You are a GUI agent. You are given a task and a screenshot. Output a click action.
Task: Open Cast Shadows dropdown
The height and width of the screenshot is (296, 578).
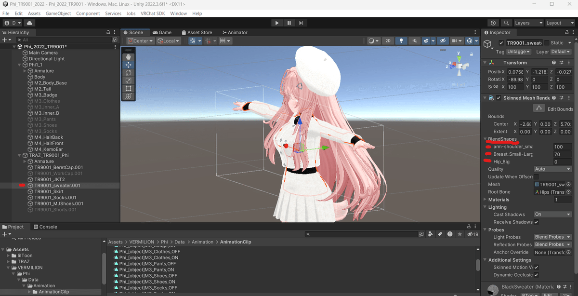(552, 215)
